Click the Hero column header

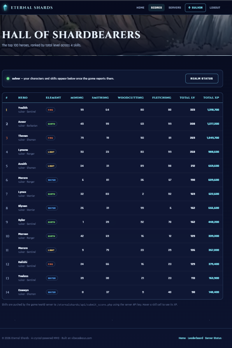point(23,98)
